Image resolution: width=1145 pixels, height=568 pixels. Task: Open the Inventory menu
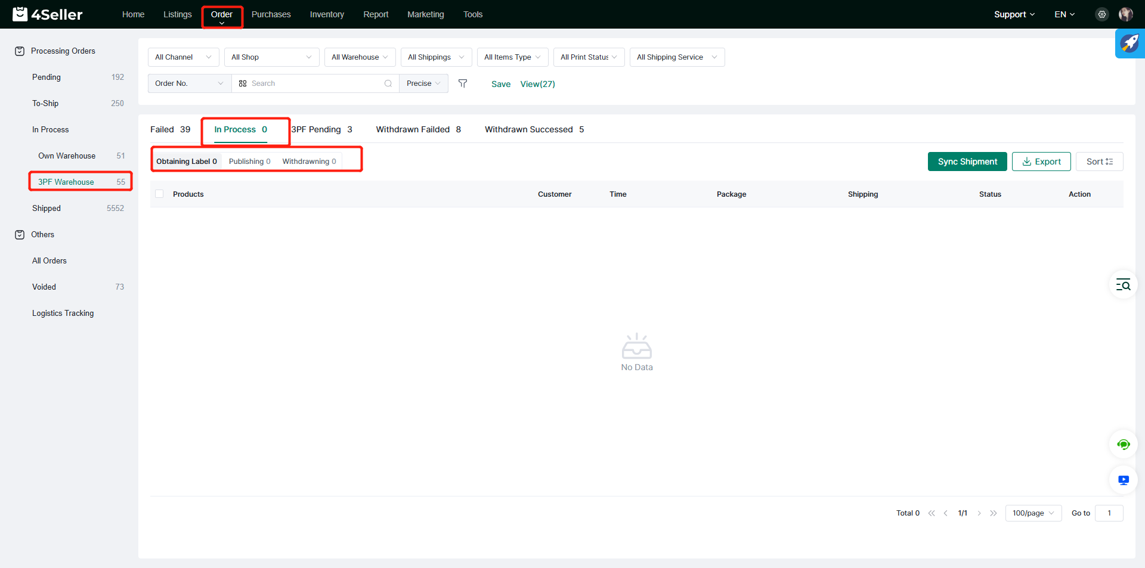pos(327,14)
